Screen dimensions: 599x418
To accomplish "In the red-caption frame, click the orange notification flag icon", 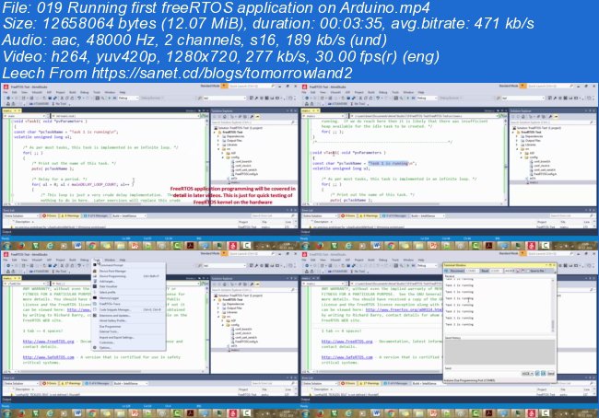I will (x=224, y=86).
